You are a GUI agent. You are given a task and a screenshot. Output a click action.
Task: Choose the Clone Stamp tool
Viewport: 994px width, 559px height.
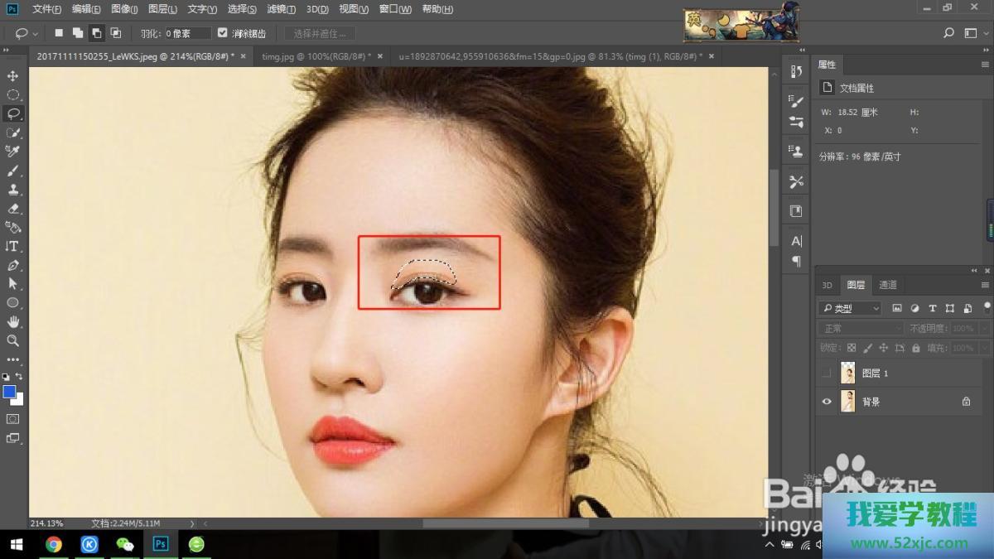point(12,190)
